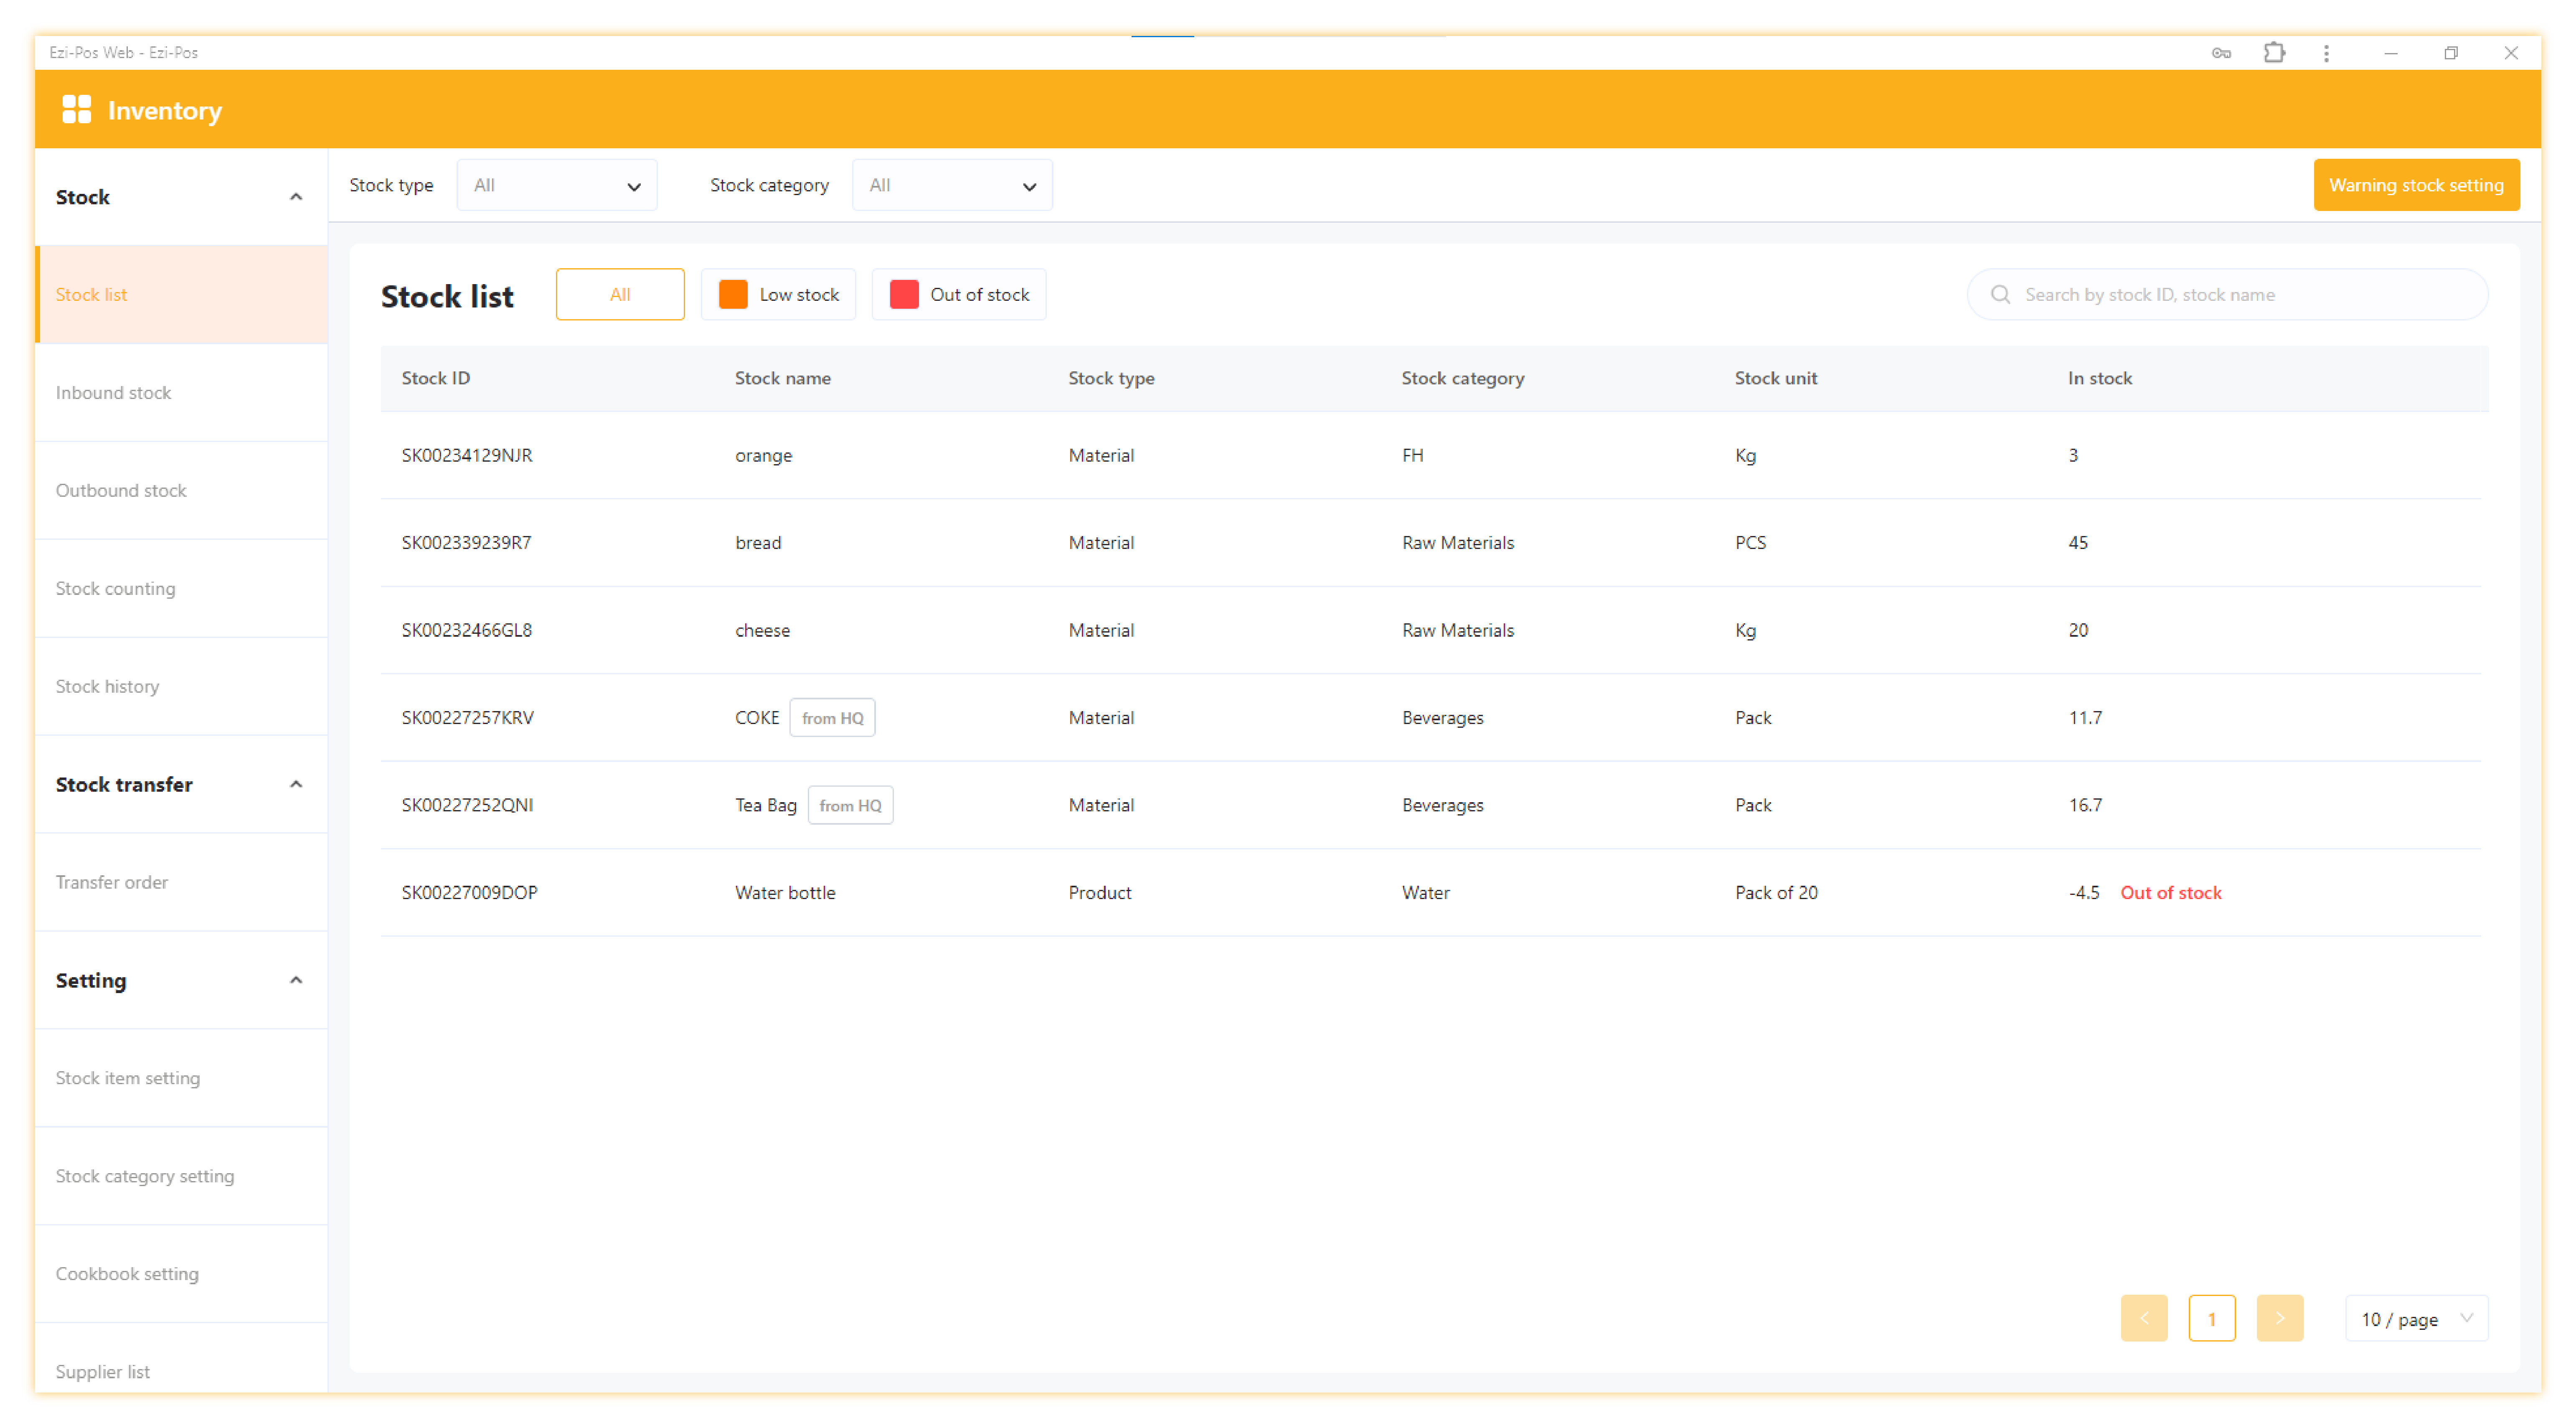Click the In stock column header
This screenshot has width=2576, height=1428.
pos(2099,378)
